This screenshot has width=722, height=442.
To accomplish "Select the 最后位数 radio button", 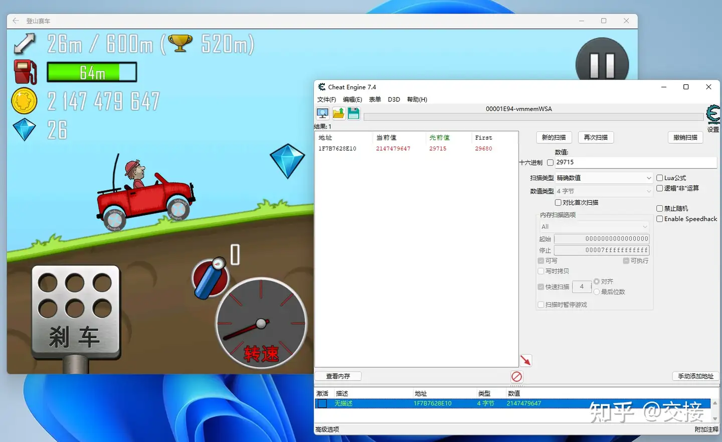I will (597, 291).
